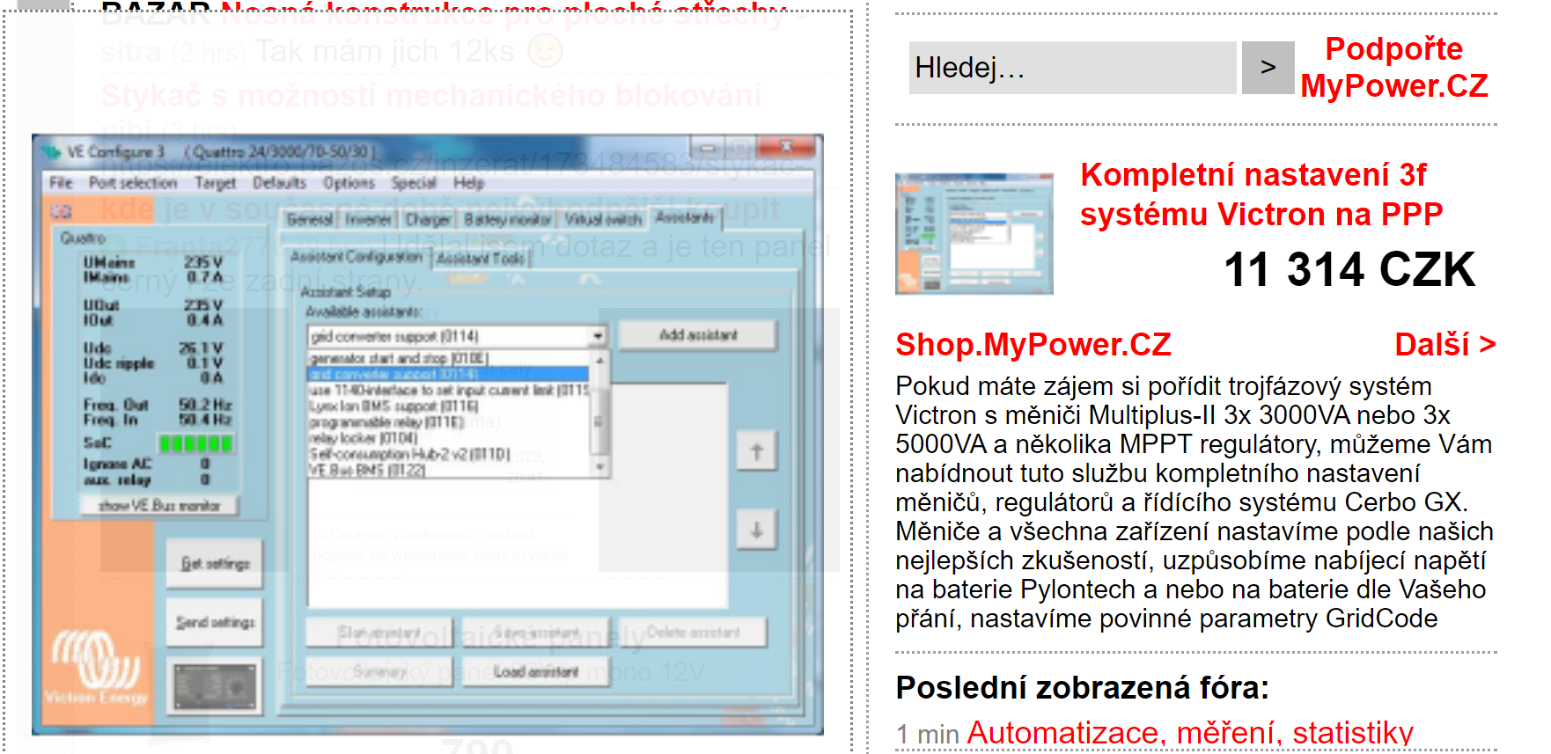Switch to the Battery monitor tab
The width and height of the screenshot is (1551, 754).
(508, 219)
